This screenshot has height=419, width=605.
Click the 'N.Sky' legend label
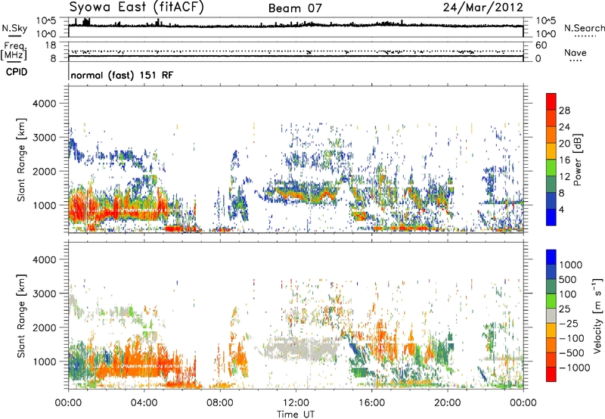pos(14,28)
